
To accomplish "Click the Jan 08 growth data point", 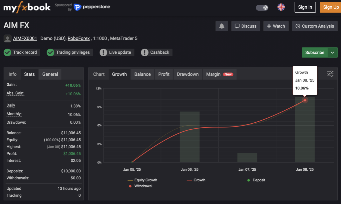I will click(x=305, y=100).
